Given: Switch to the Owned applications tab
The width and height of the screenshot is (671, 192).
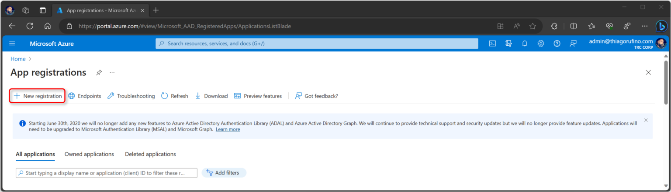Looking at the screenshot, I should tap(89, 154).
